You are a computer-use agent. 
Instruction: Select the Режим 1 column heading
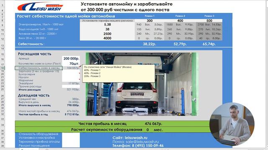tap(149, 16)
